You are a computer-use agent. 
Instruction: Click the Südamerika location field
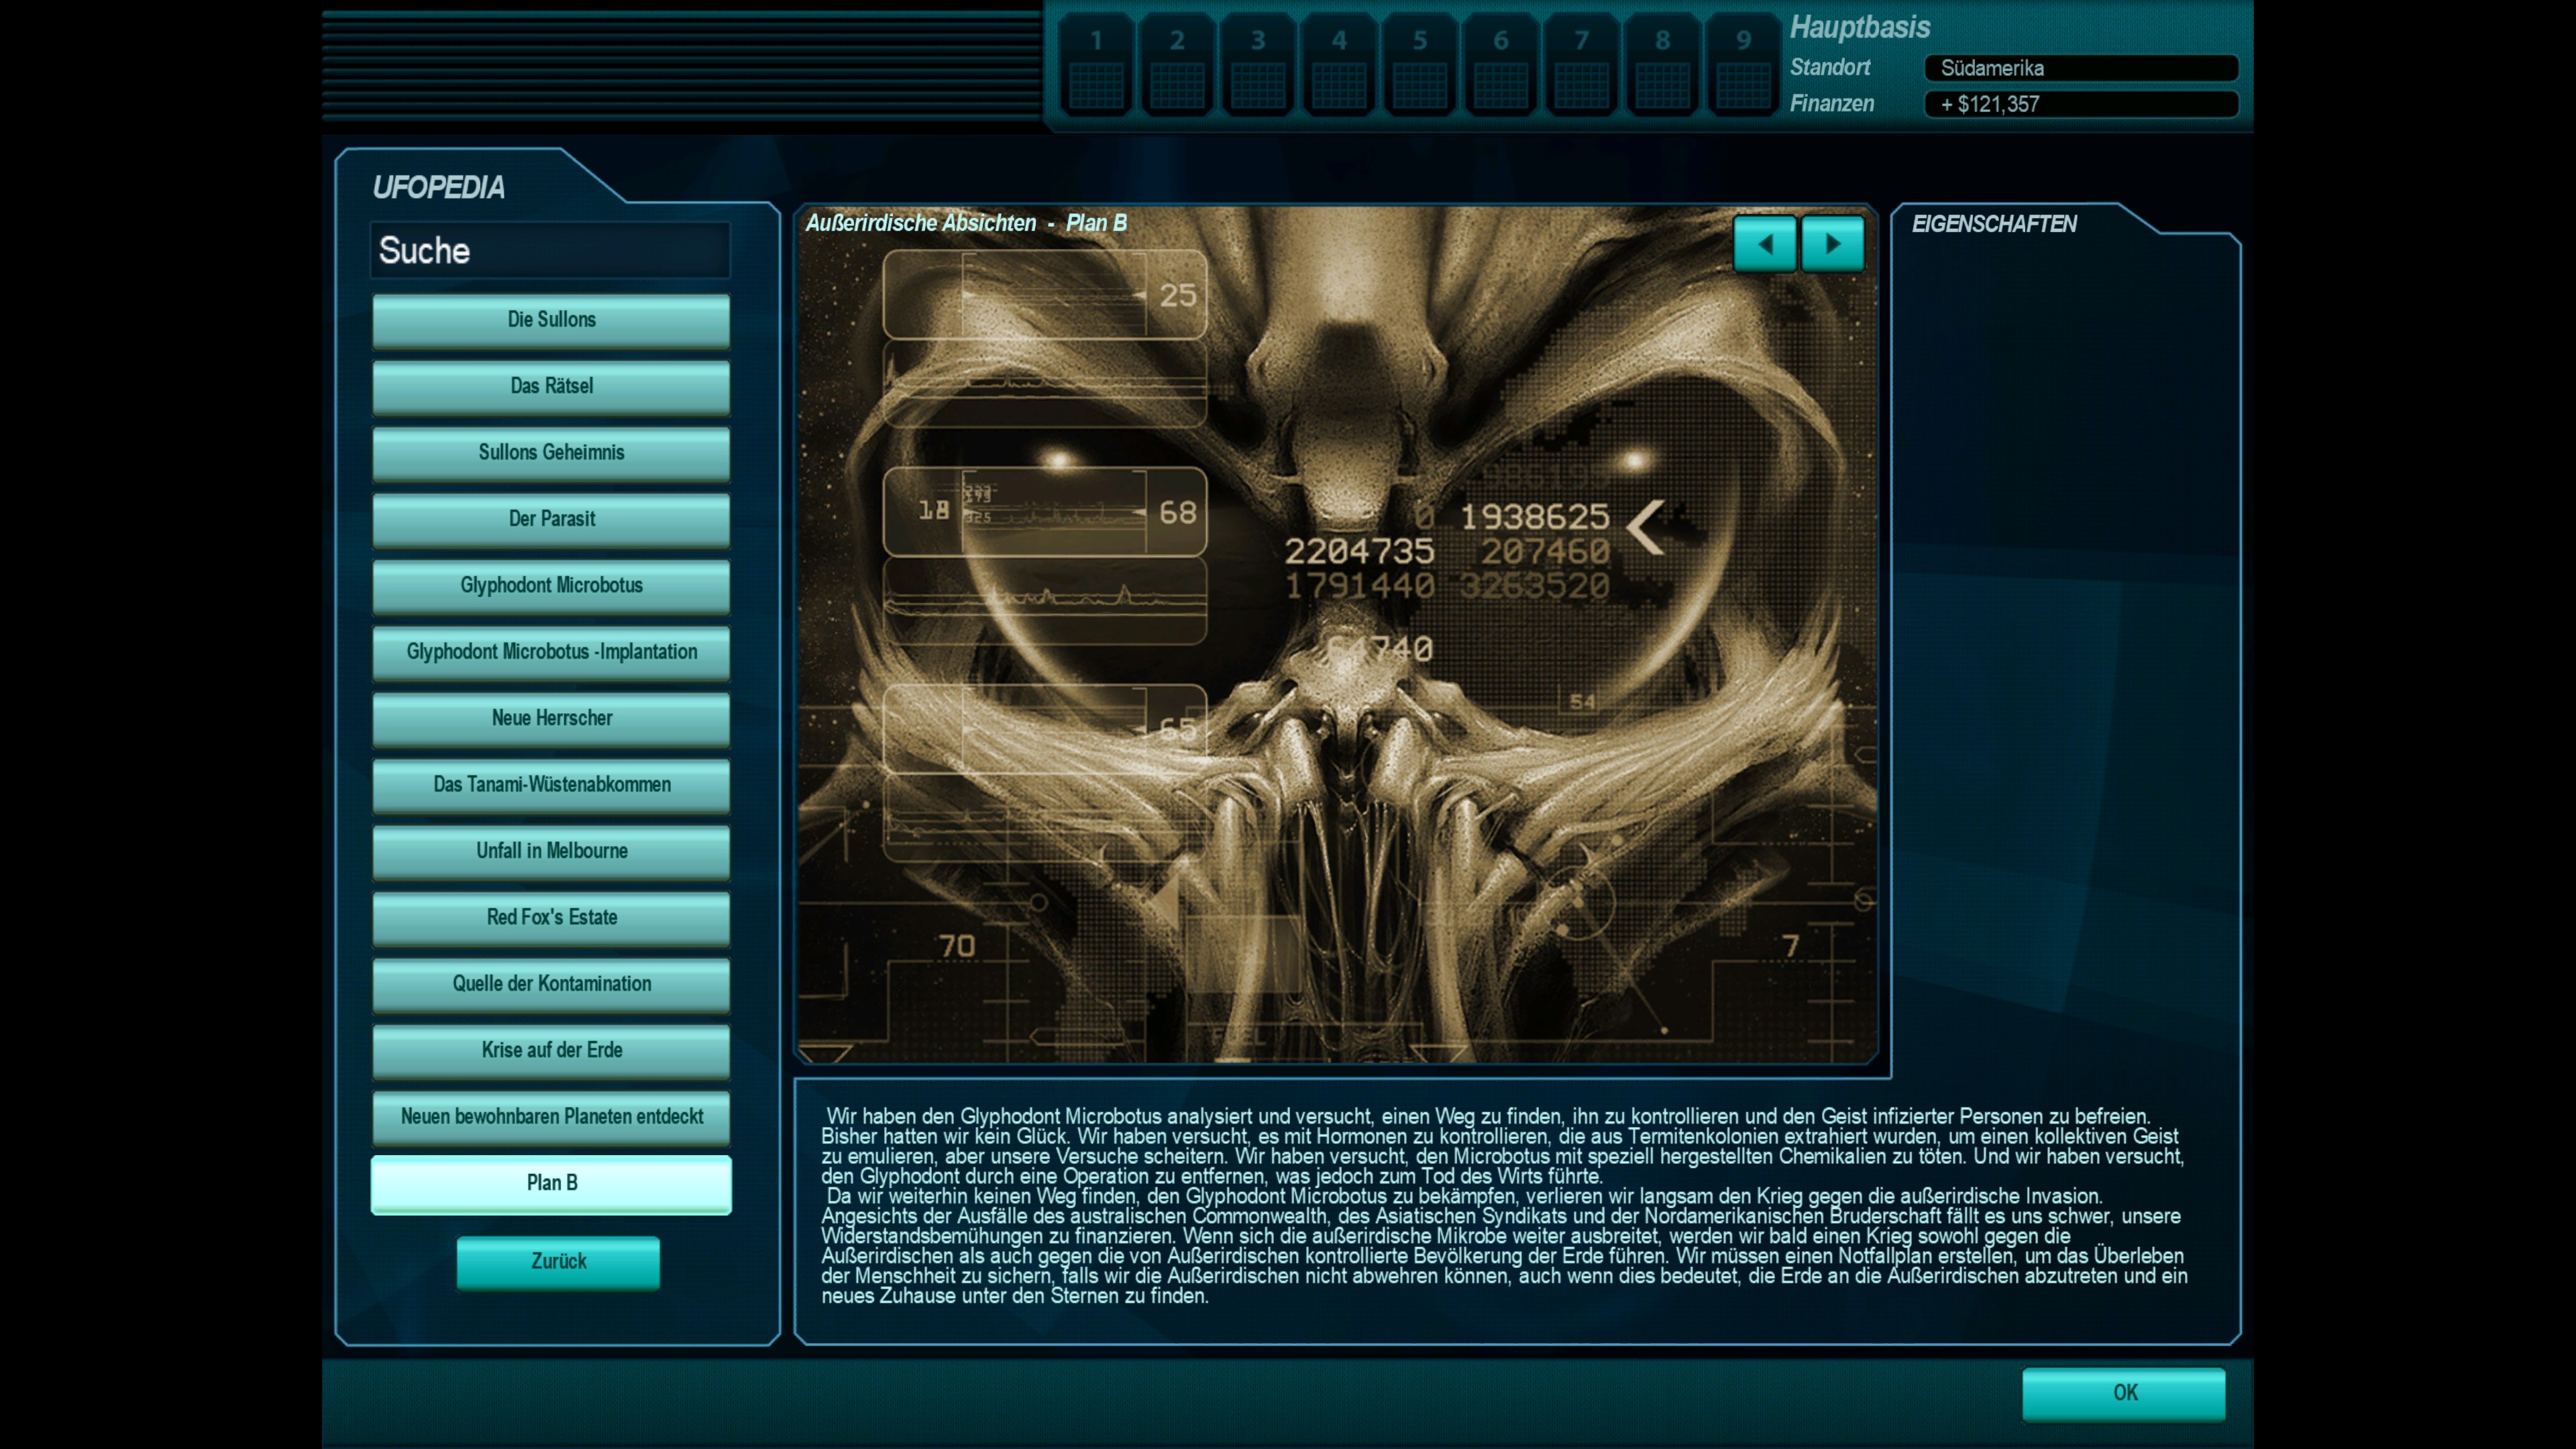coord(2080,68)
